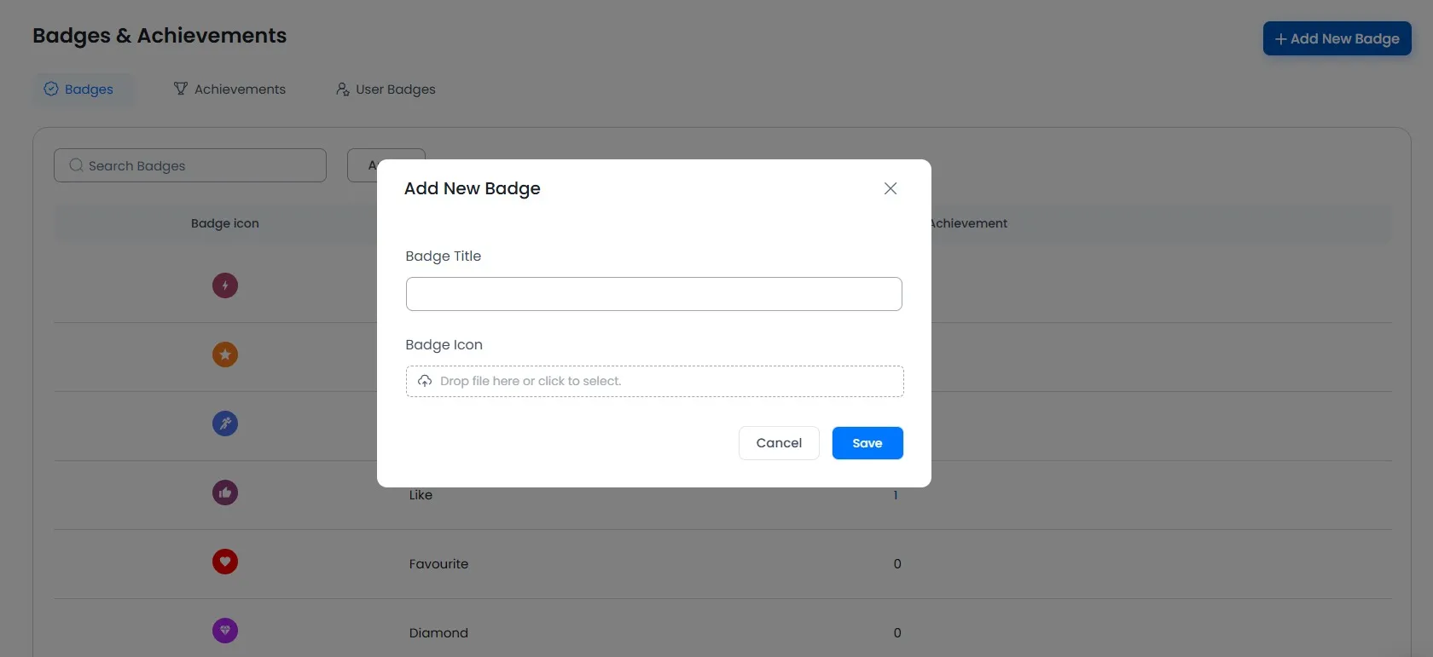The width and height of the screenshot is (1433, 657).
Task: Click the upload cloud icon in drop zone
Action: 425,381
